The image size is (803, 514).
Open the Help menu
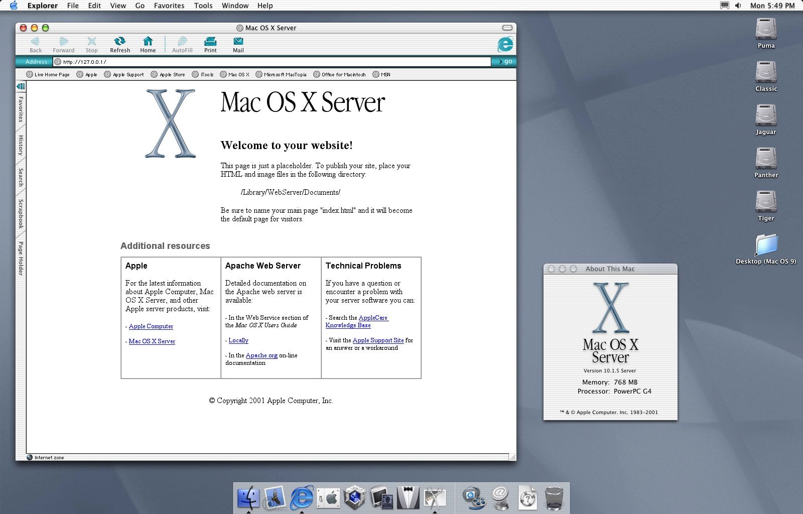click(x=265, y=6)
